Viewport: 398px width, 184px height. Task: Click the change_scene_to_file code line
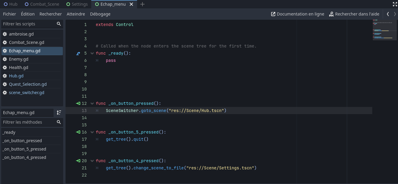coord(181,168)
